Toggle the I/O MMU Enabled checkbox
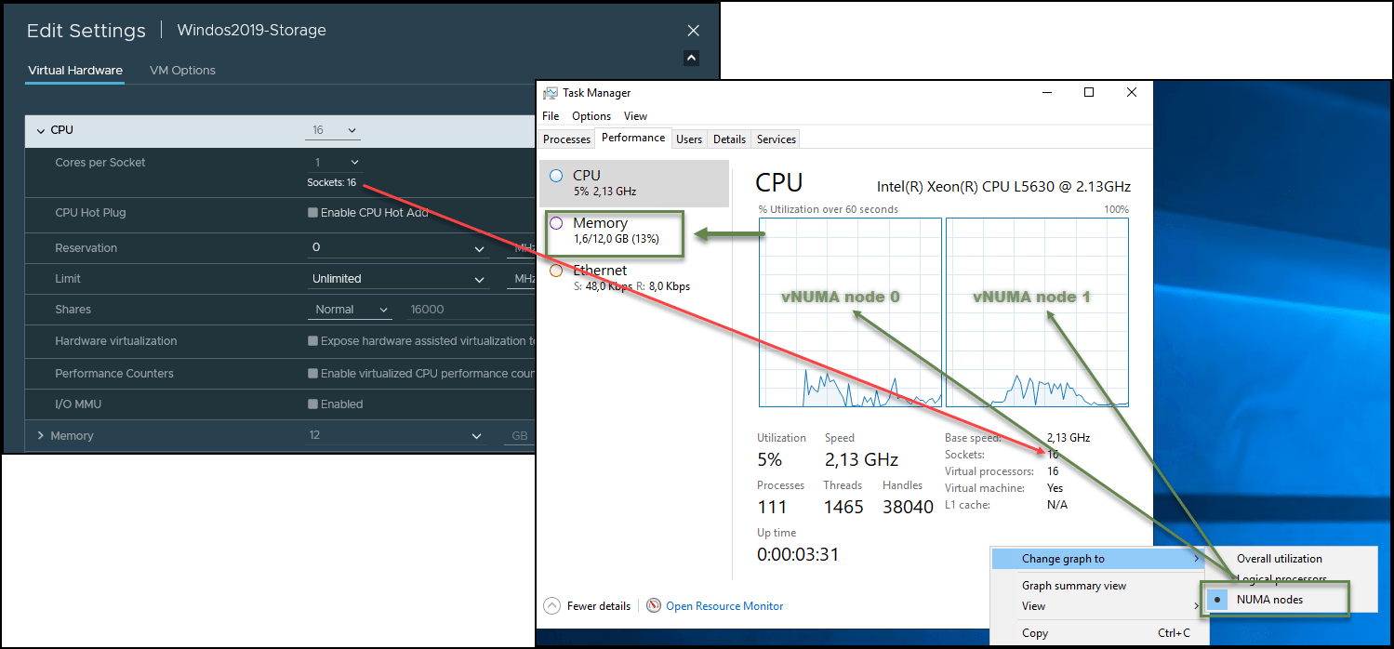 tap(312, 404)
